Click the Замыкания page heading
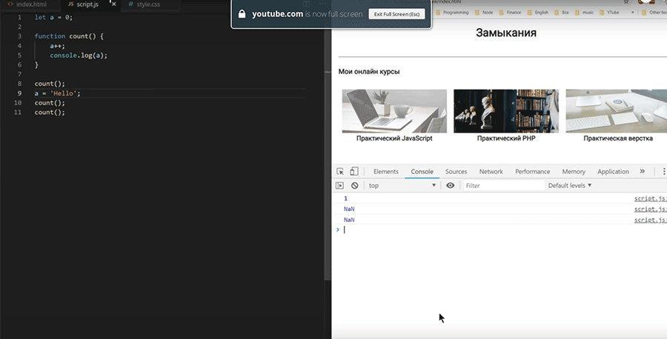The height and width of the screenshot is (339, 667). coord(505,33)
